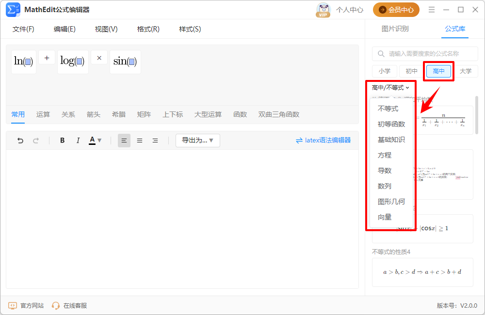Select the 矩阵 symbol tab

144,114
